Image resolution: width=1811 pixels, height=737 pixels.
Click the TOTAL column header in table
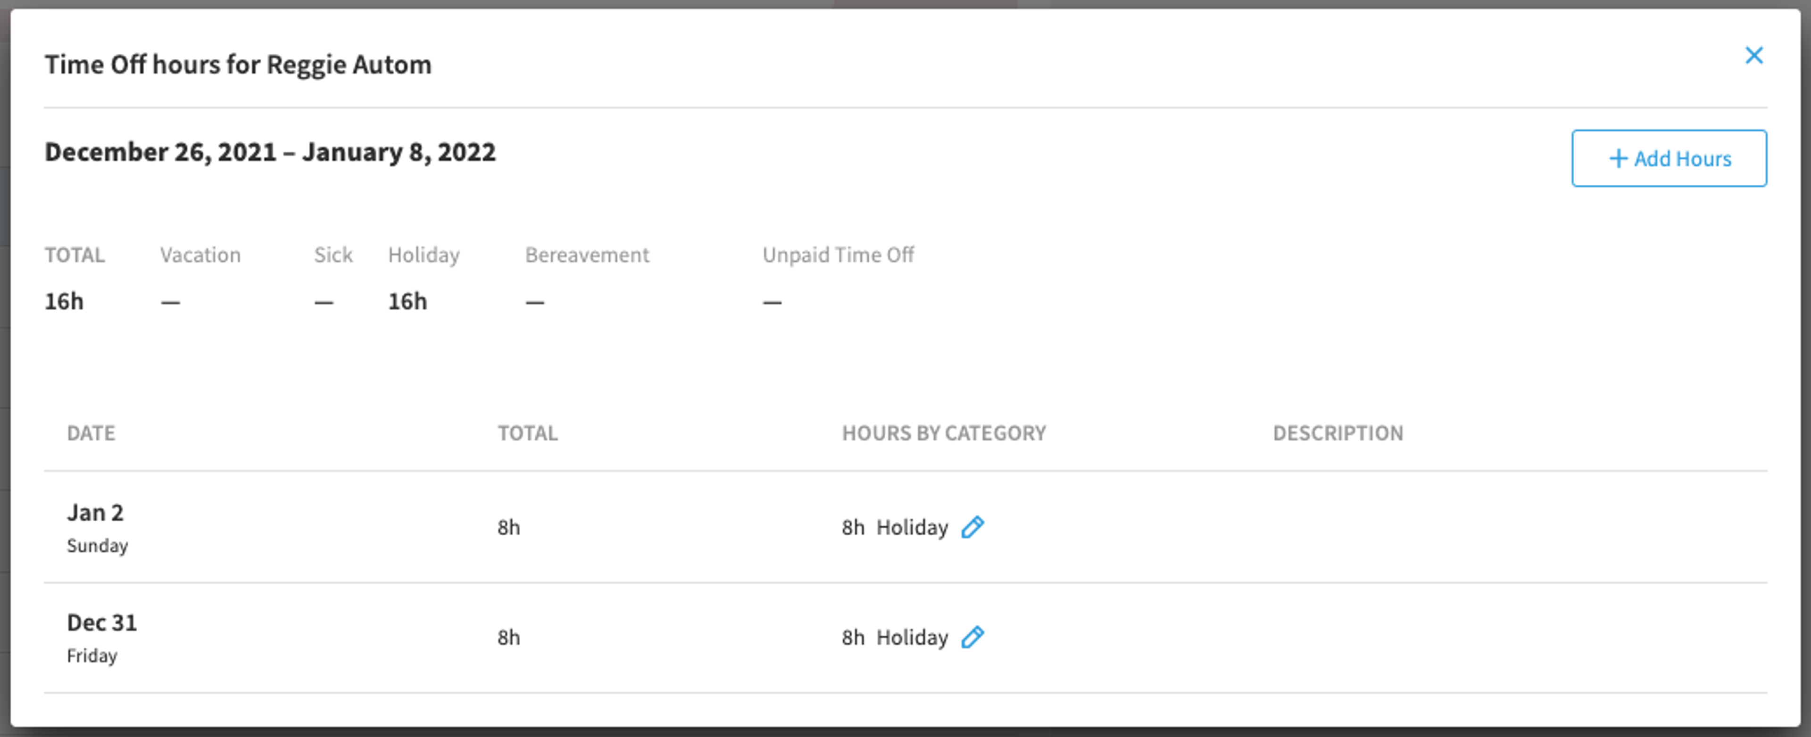point(527,433)
